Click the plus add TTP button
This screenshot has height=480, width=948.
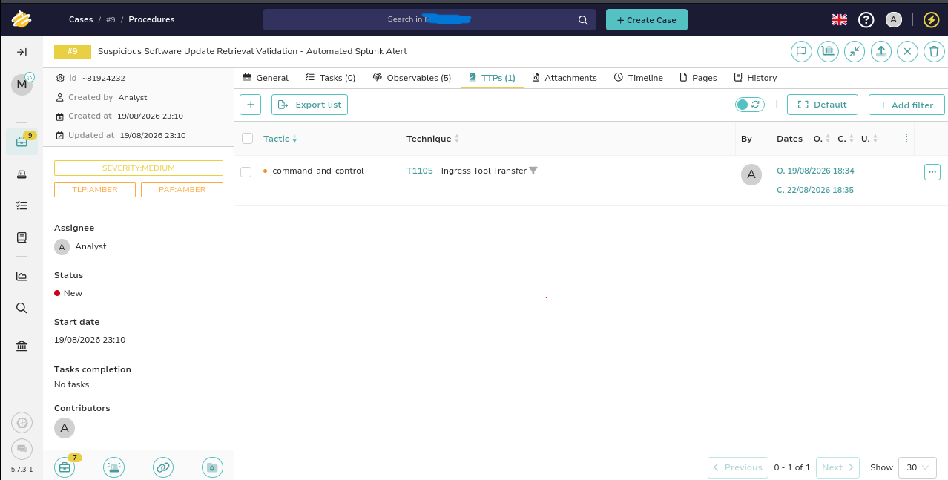coord(250,105)
